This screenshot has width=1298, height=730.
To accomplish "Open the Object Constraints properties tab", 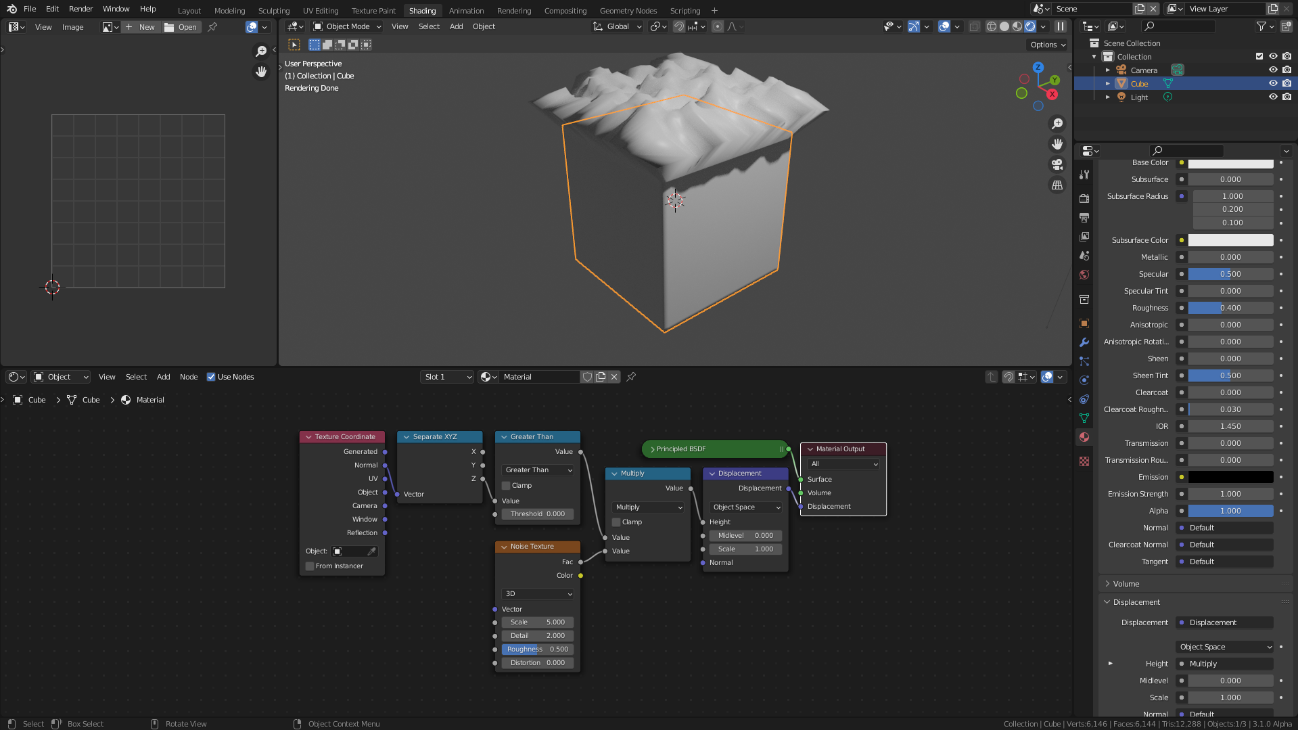I will (x=1084, y=399).
